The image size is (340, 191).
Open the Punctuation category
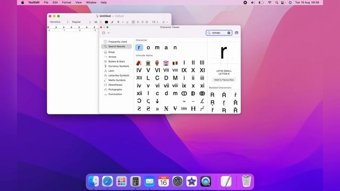[116, 94]
